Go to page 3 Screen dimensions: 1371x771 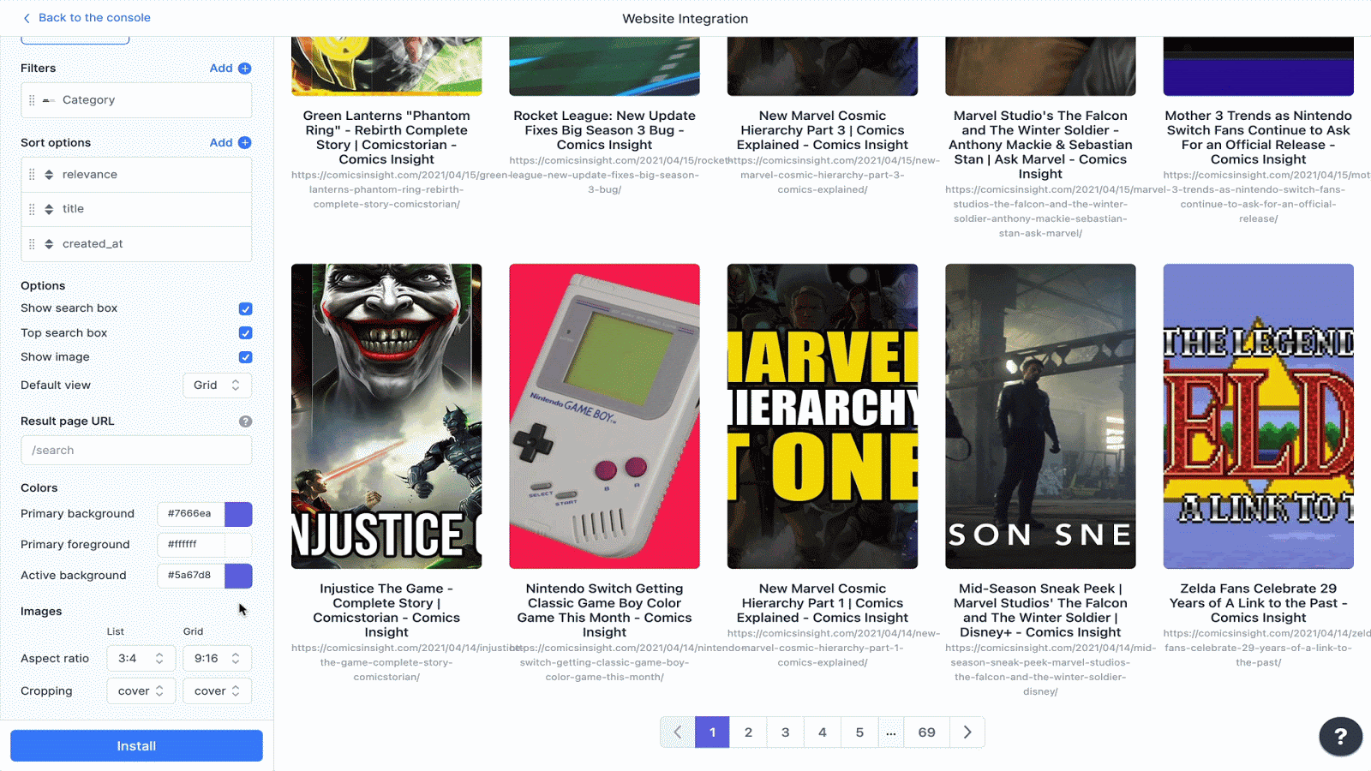tap(786, 732)
